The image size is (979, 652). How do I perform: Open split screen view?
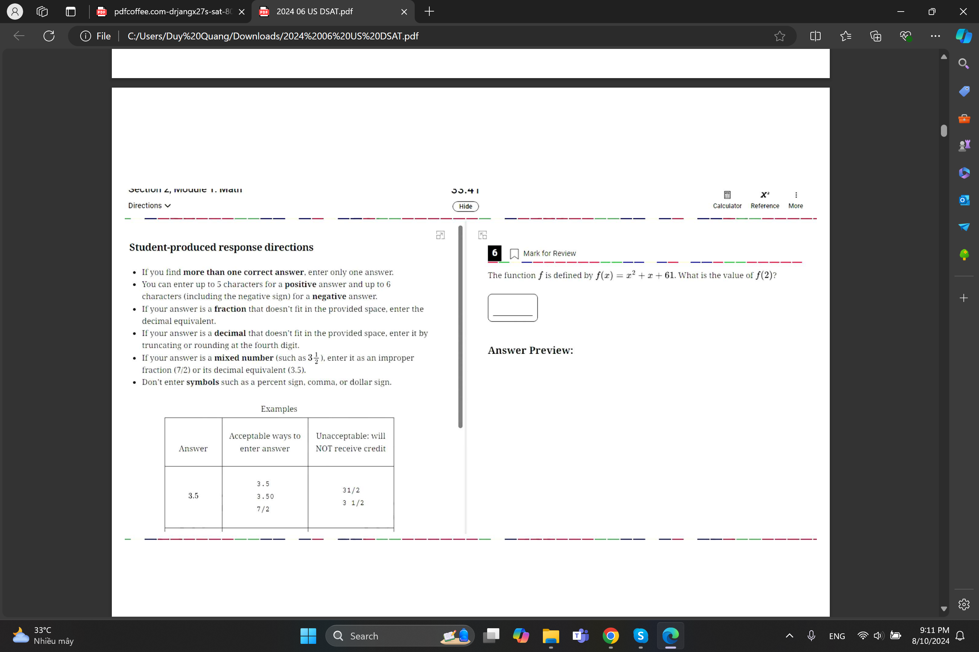815,36
